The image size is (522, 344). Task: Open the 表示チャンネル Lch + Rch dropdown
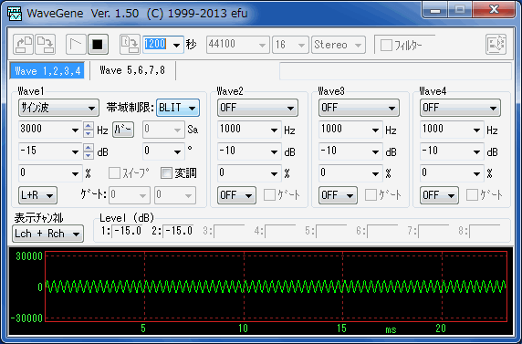[x=48, y=234]
